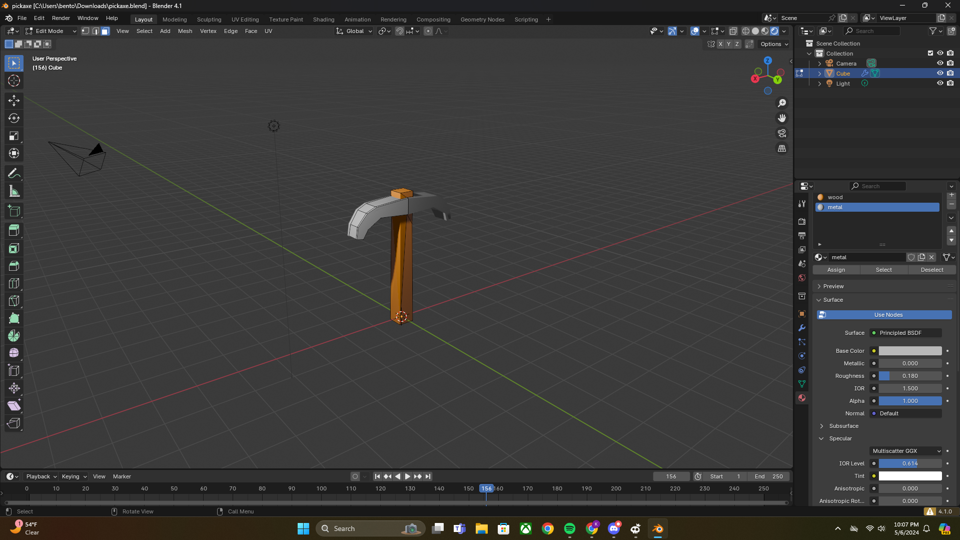Enable face select mode
This screenshot has width=960, height=540.
point(106,31)
